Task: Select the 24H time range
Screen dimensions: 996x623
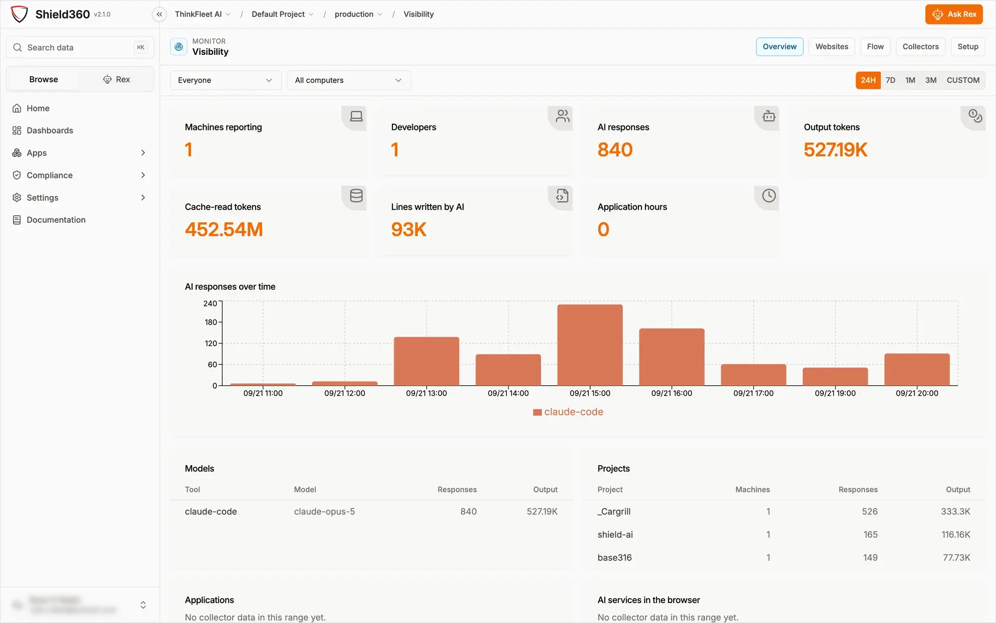Action: coord(868,80)
